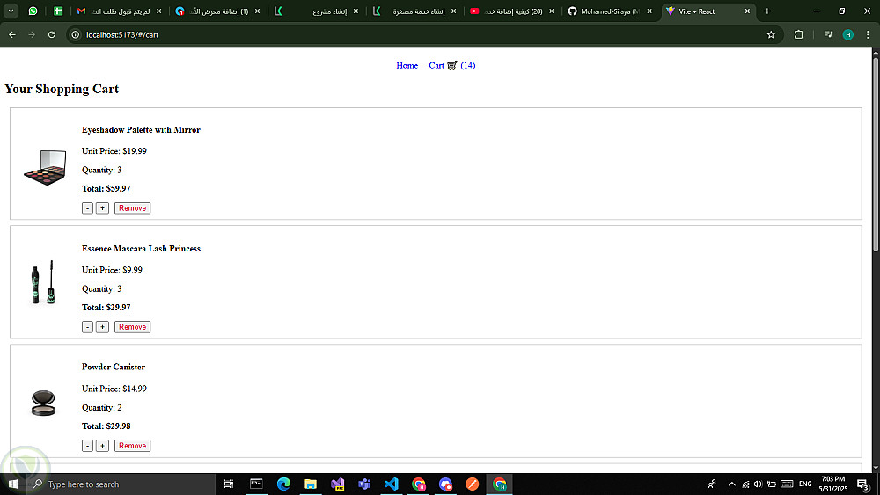Switch to the GitHub Mohamed-Silaya tab
The width and height of the screenshot is (880, 495).
[611, 11]
